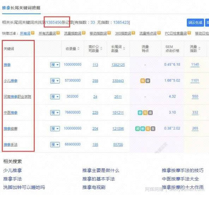The height and width of the screenshot is (197, 209).
Task: Click gray traffic badge in 小儿推拿 row
Action: tap(148, 80)
